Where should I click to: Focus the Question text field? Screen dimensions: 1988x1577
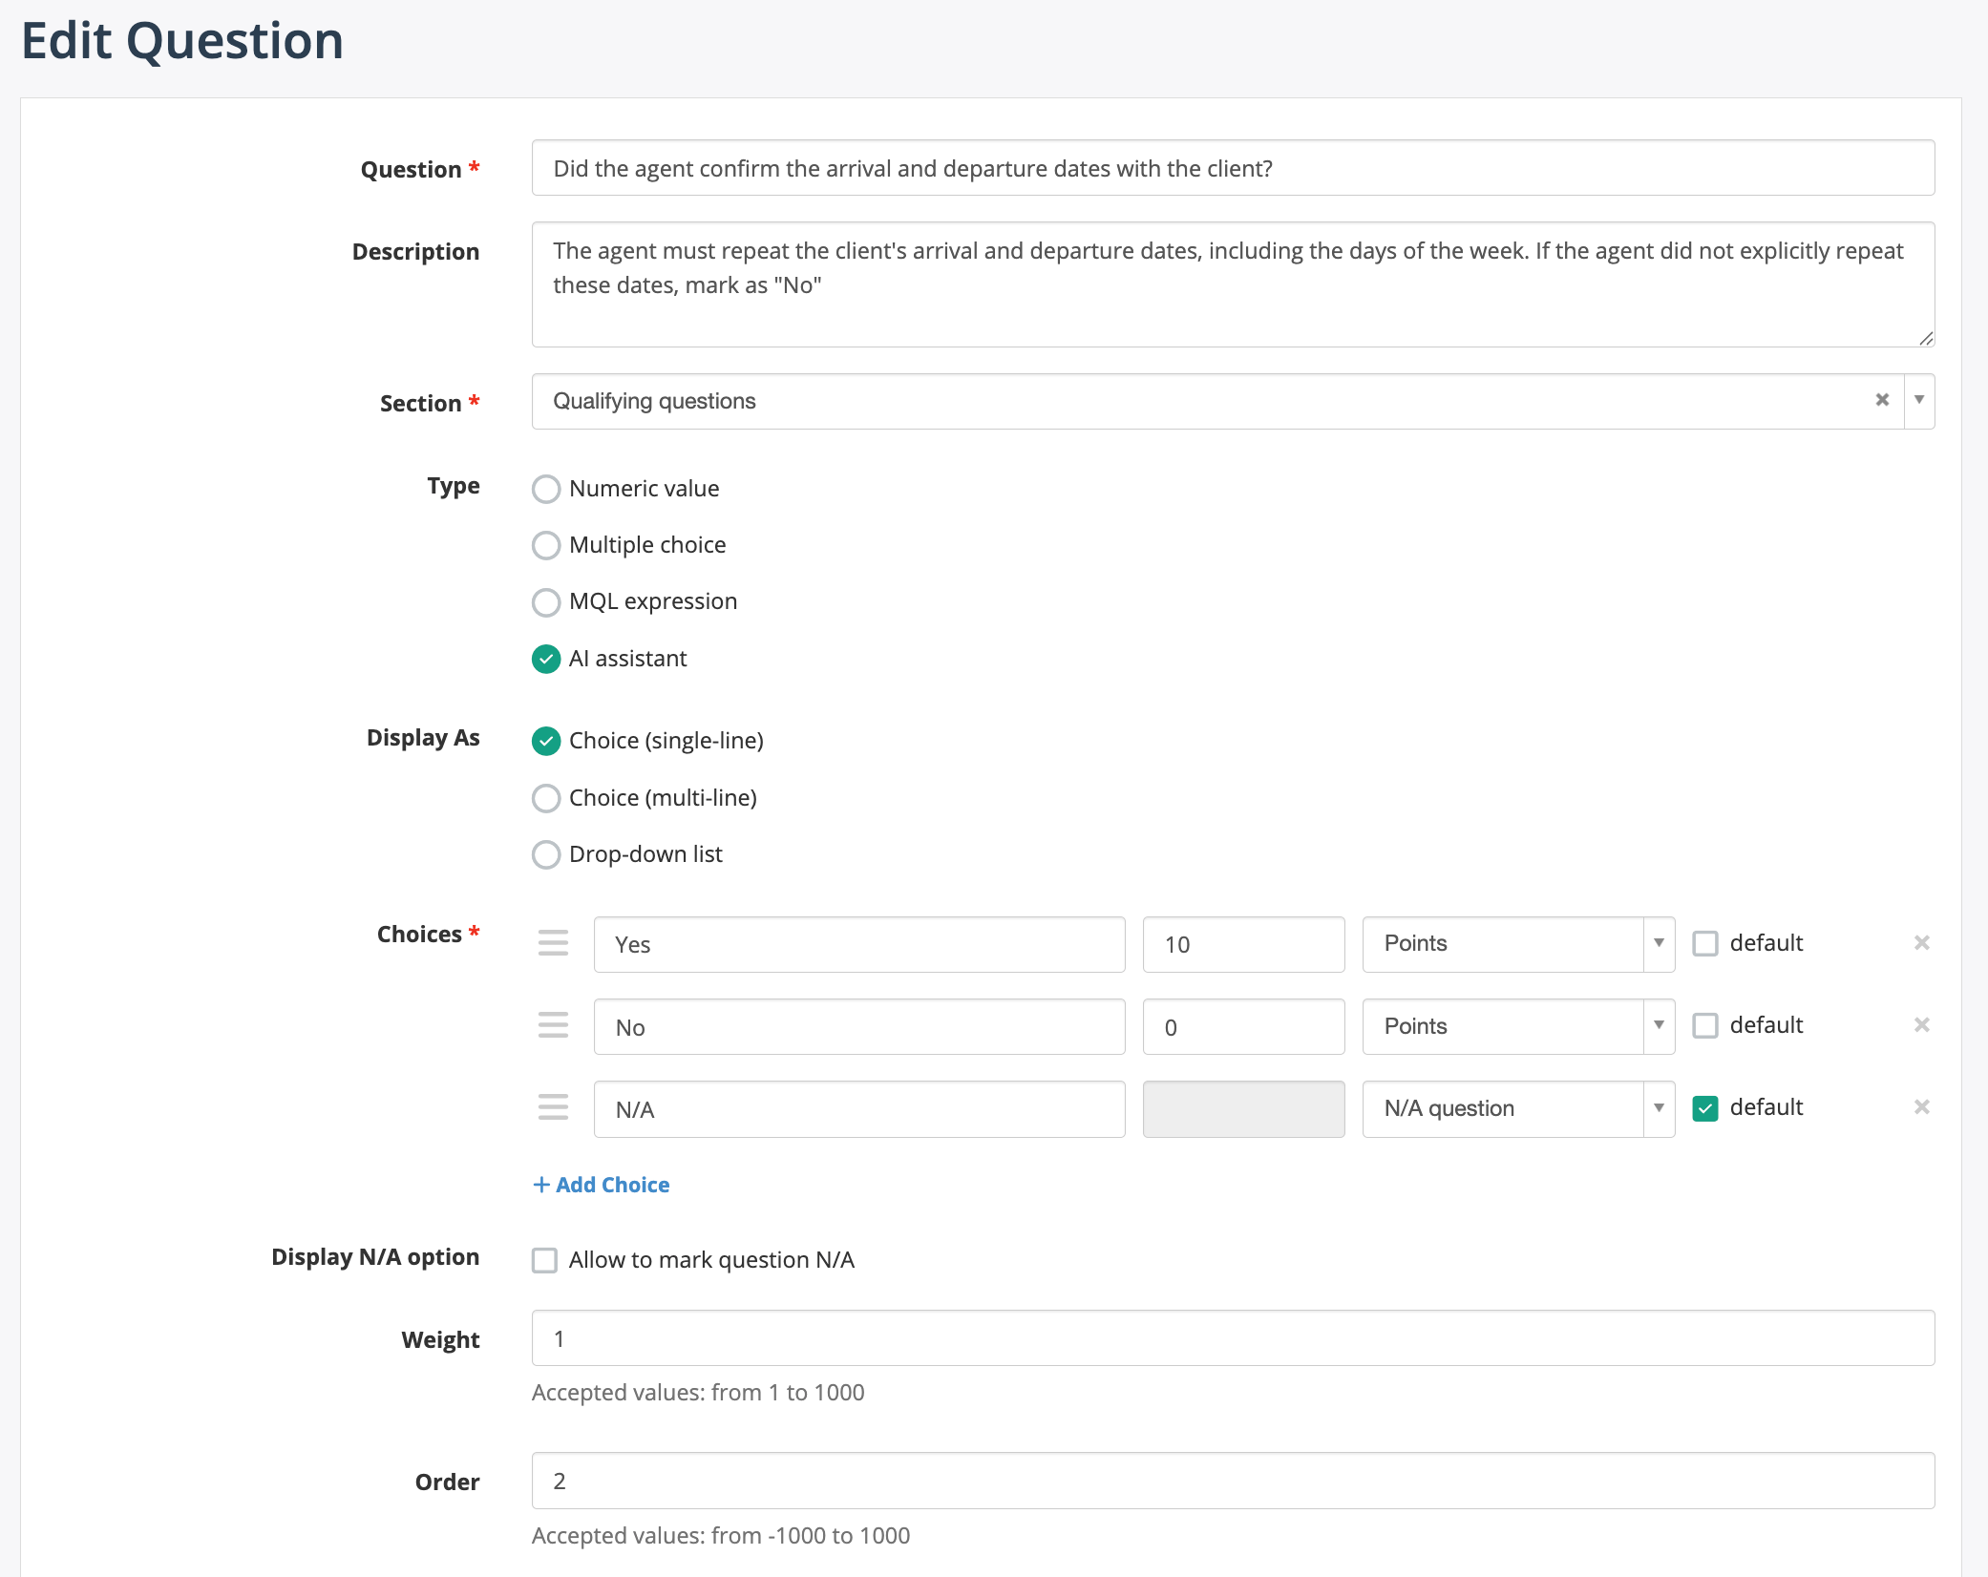tap(1232, 168)
